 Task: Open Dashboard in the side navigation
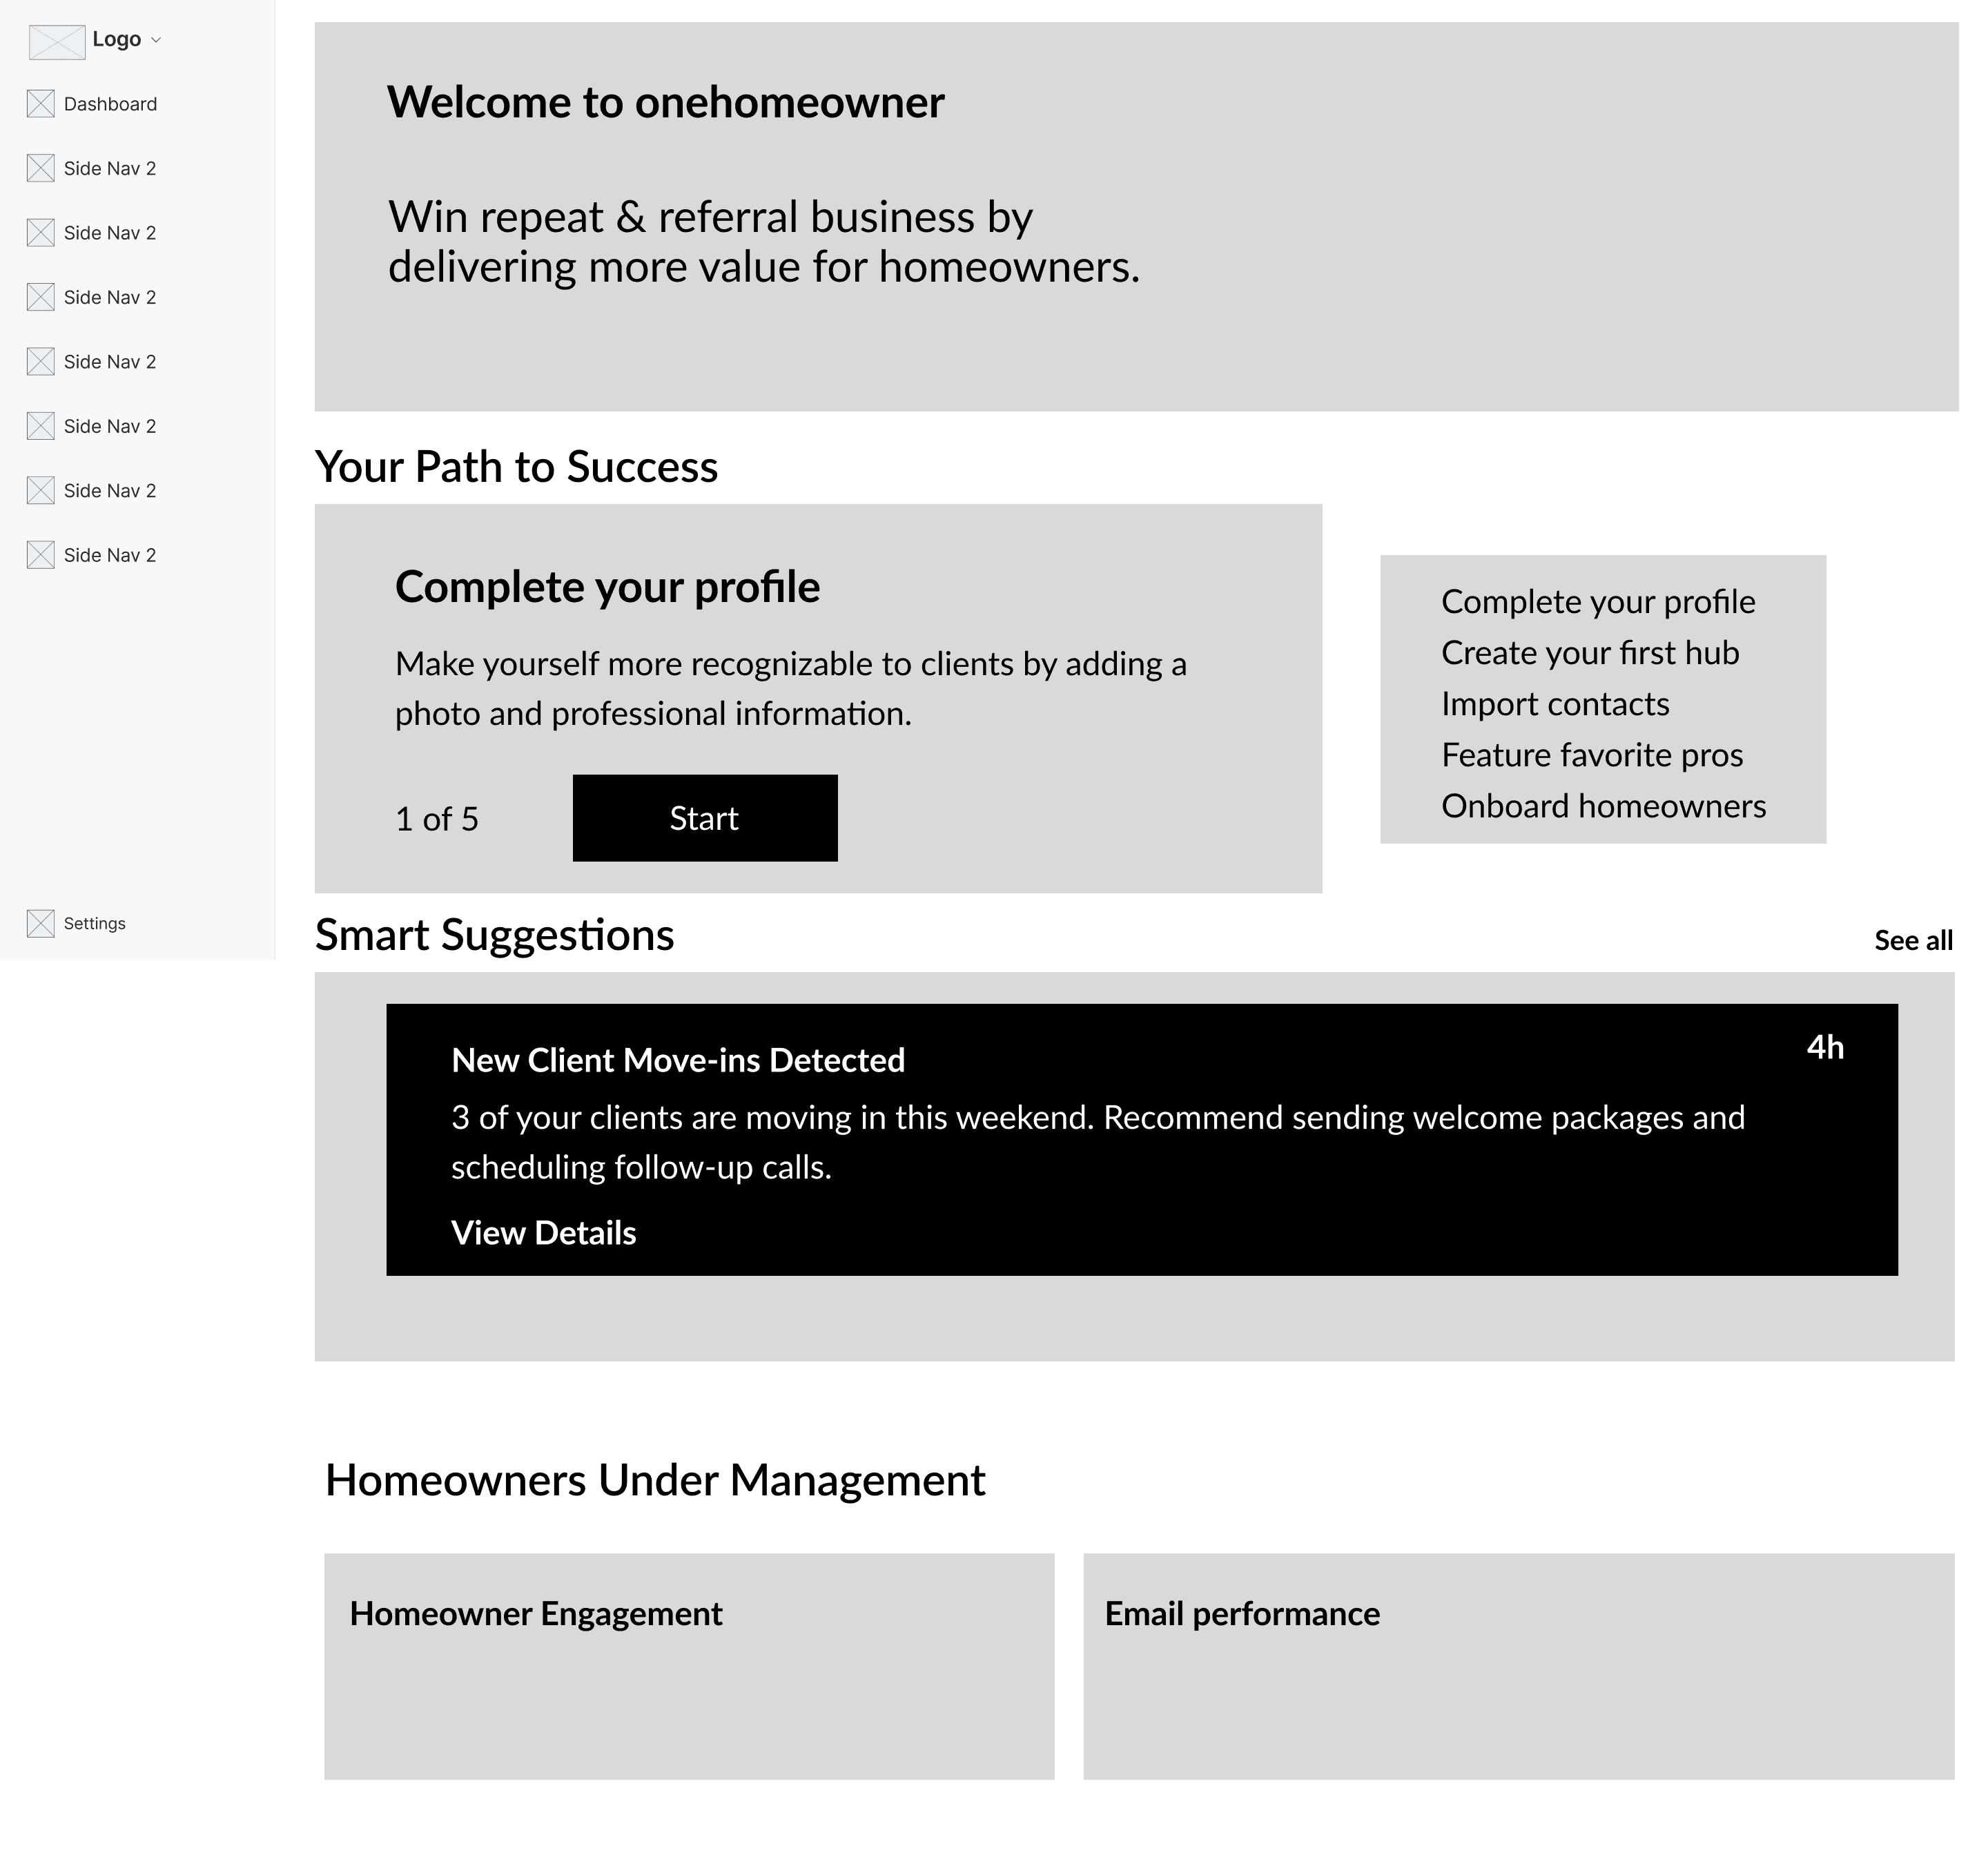click(x=110, y=104)
